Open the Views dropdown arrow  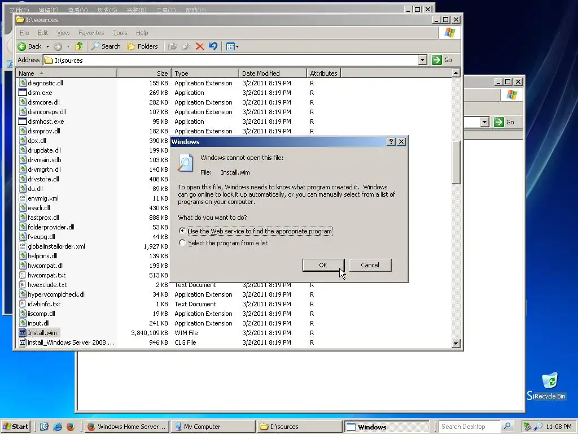(238, 46)
